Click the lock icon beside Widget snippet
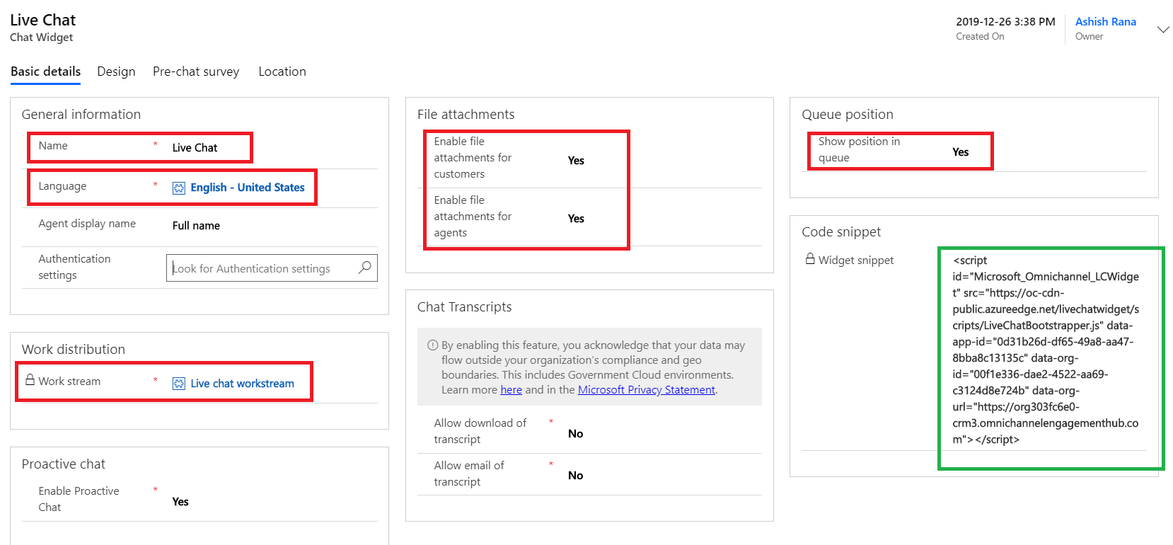The image size is (1173, 545). (x=810, y=259)
